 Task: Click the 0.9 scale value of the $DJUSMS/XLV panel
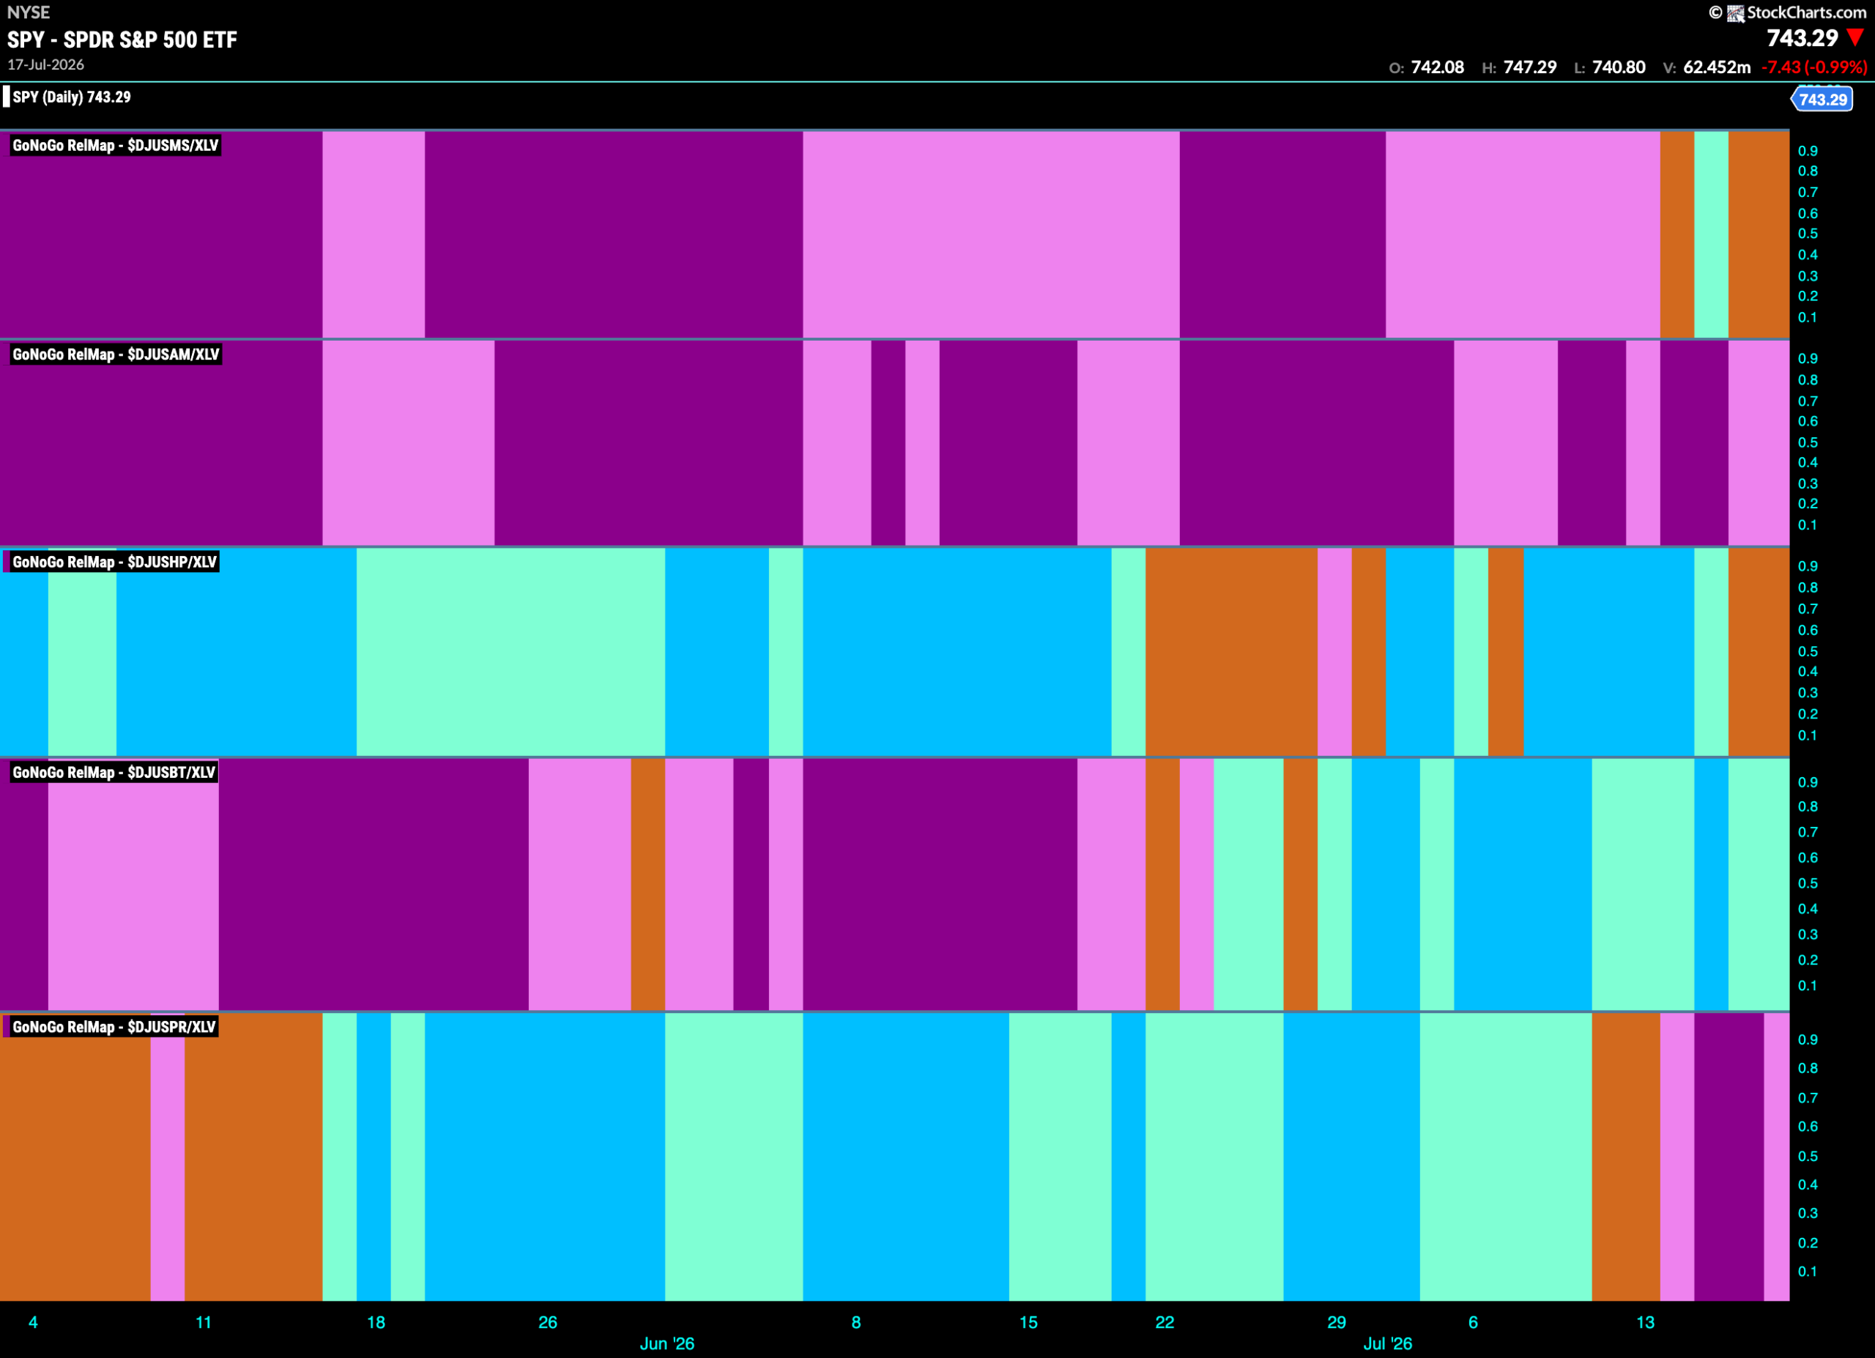tap(1808, 152)
